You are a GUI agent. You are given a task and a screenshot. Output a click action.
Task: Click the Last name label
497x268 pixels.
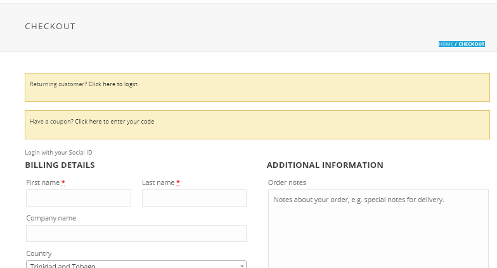pos(158,182)
